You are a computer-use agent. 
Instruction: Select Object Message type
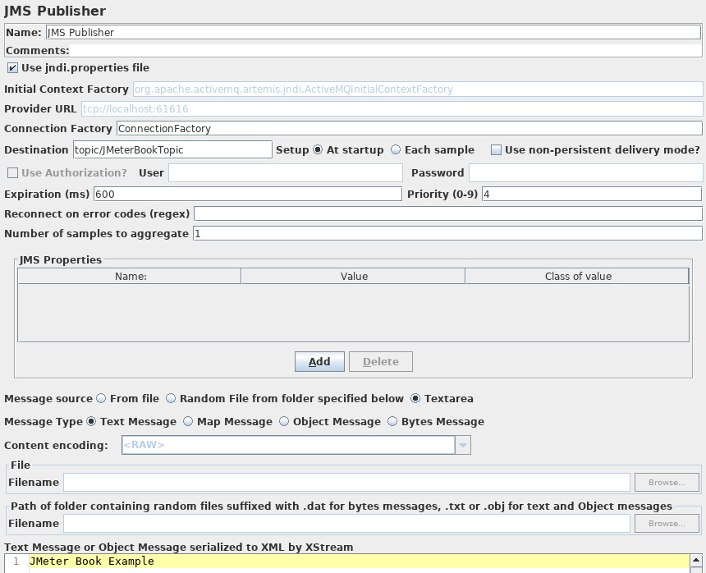(282, 421)
